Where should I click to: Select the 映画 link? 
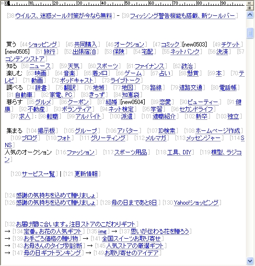click(x=41, y=73)
